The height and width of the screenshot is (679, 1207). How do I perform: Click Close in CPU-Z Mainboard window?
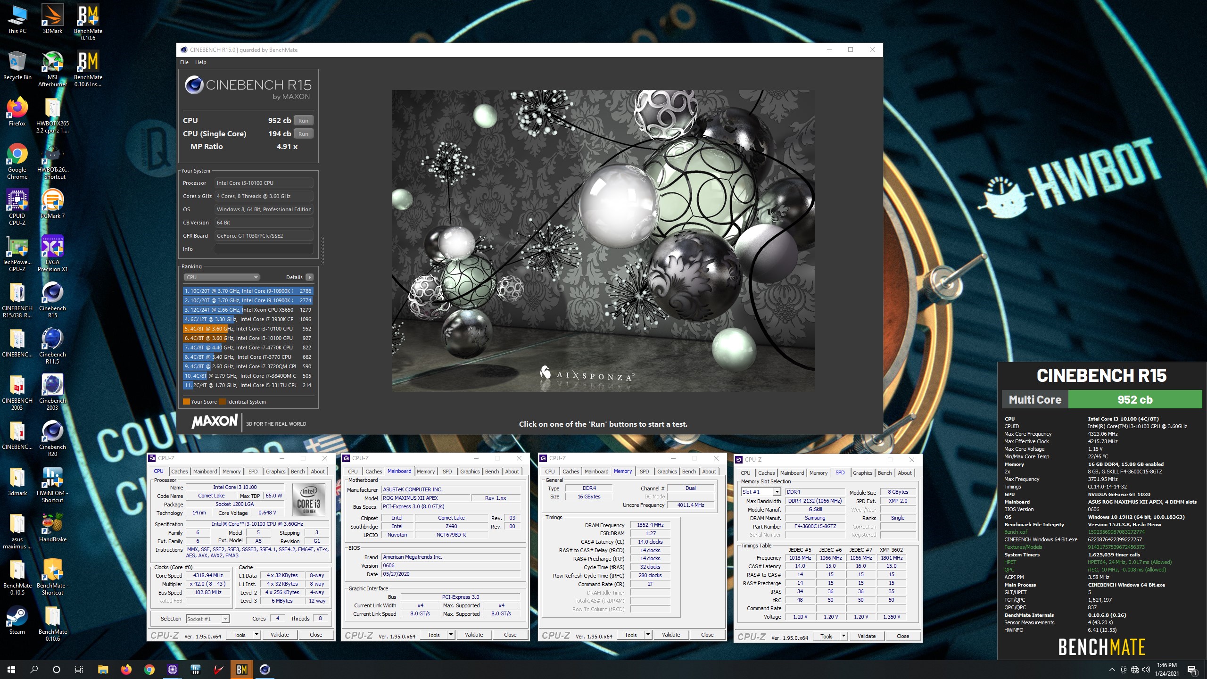510,635
